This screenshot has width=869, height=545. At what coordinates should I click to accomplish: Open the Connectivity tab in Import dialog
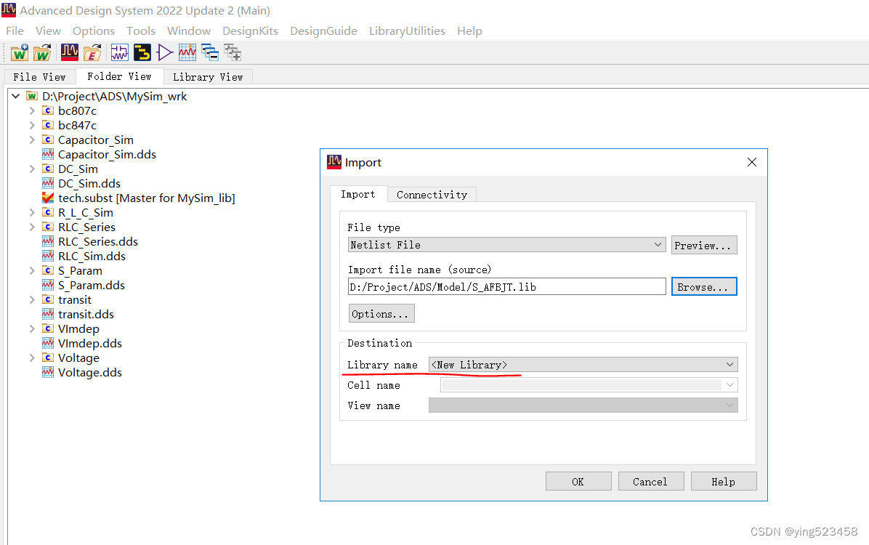[x=432, y=194]
